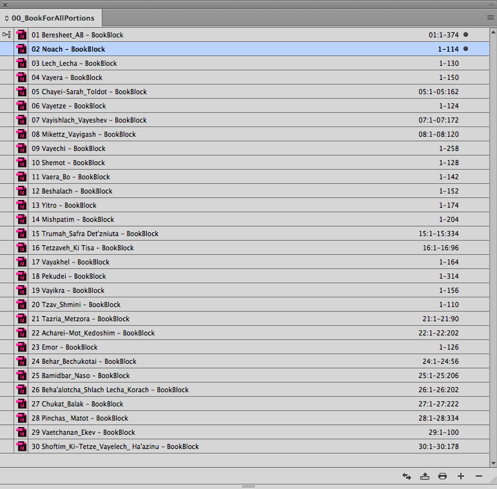
Task: Click page range 1-314 for Pekudei
Action: 449,276
